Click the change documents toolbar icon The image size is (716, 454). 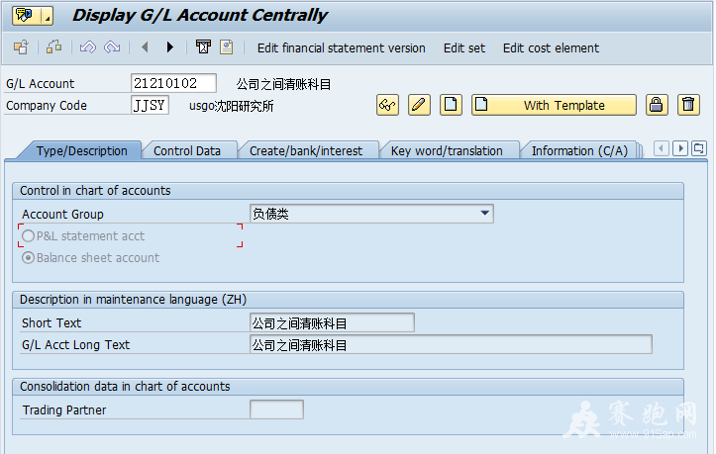coord(227,47)
